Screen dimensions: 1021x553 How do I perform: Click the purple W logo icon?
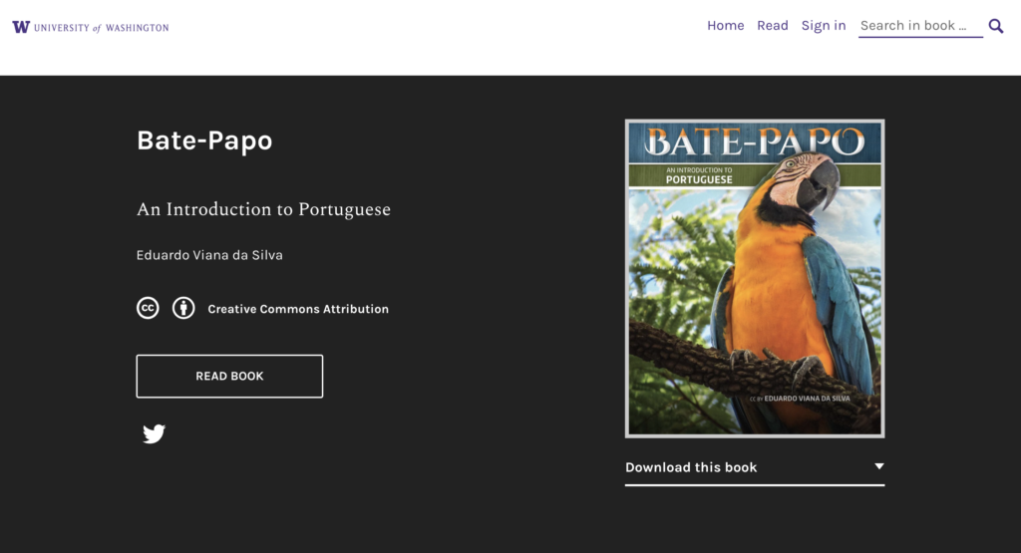click(21, 27)
